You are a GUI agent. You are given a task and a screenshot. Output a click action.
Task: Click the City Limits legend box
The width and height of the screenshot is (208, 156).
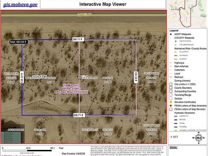coord(171,84)
